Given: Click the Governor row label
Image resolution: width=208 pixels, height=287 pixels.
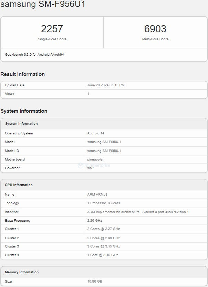Looking at the screenshot, I should pyautogui.click(x=12, y=168).
